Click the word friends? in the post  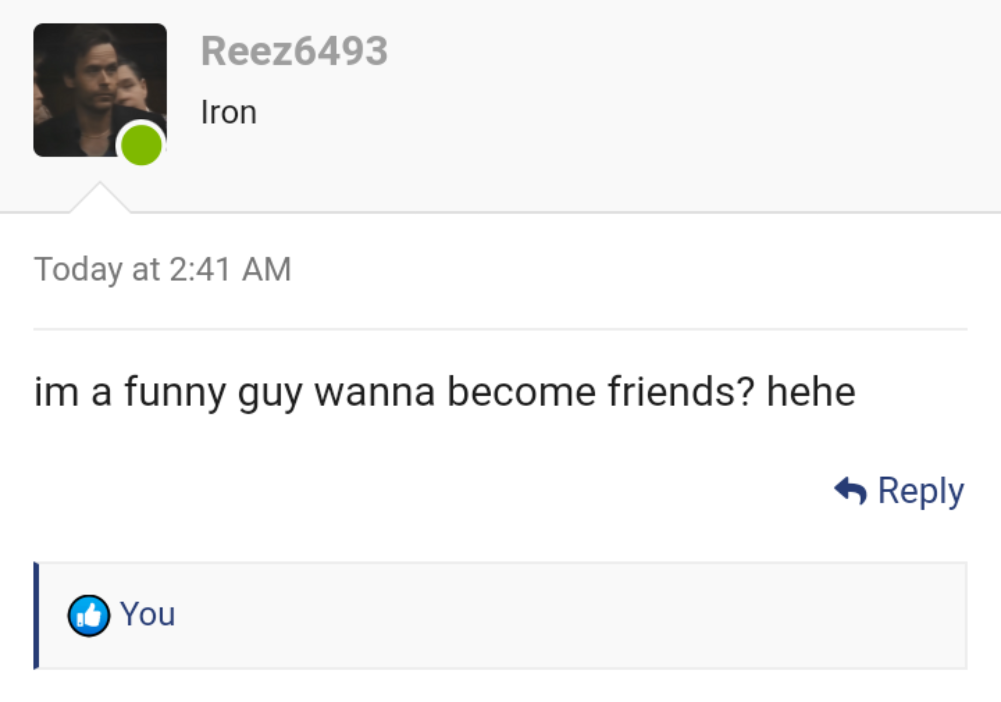click(x=681, y=392)
